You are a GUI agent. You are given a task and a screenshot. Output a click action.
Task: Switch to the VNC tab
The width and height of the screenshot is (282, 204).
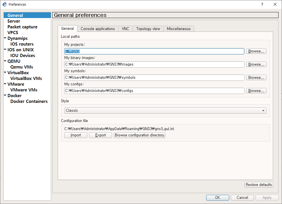125,29
